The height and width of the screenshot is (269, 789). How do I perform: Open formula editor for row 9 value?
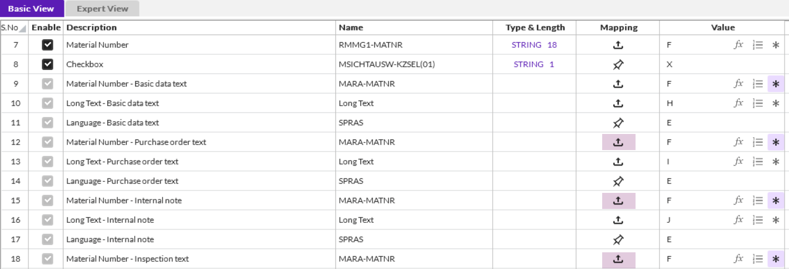[x=738, y=84]
